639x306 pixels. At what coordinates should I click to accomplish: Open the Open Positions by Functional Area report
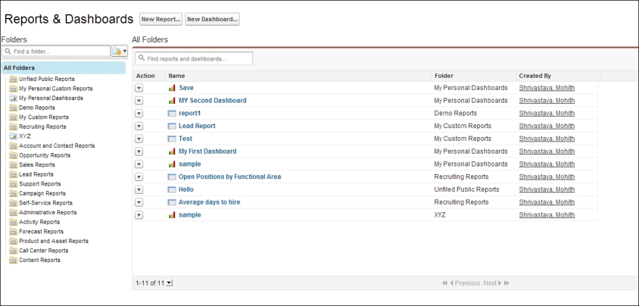tap(229, 177)
